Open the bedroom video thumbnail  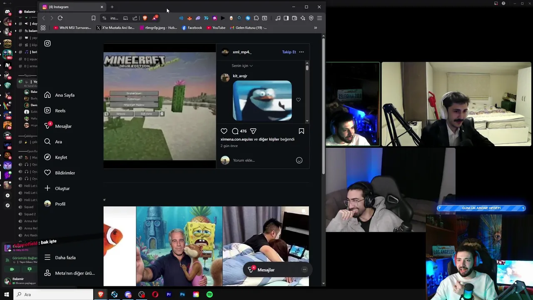pyautogui.click(x=266, y=246)
